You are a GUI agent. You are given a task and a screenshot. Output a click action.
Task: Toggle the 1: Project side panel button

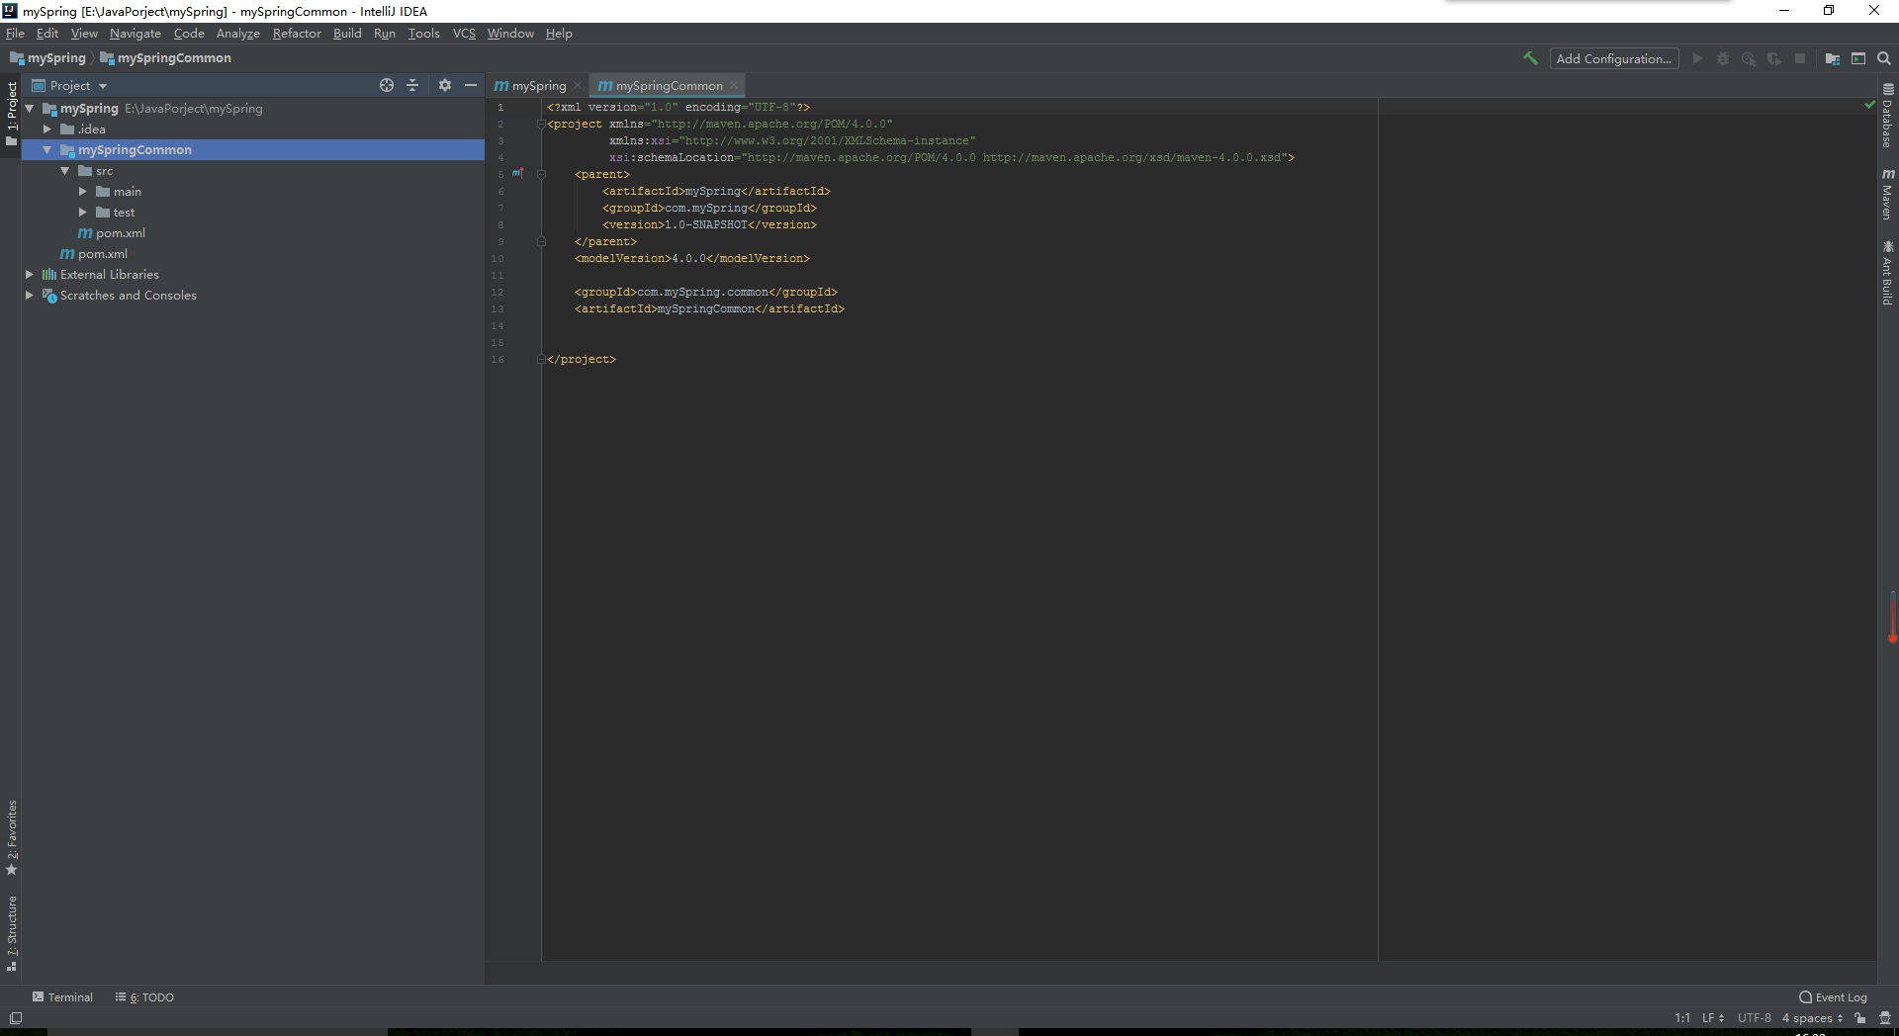tap(12, 114)
